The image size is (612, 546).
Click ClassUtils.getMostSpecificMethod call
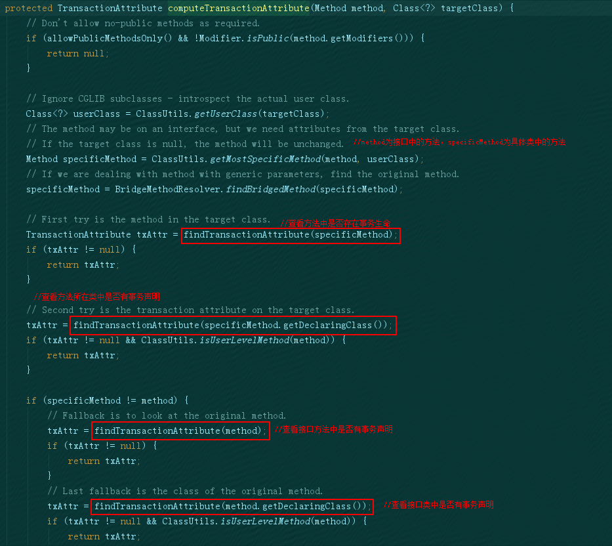click(x=285, y=159)
